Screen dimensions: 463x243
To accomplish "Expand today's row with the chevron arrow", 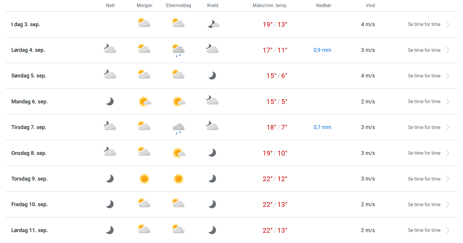I will coord(447,24).
